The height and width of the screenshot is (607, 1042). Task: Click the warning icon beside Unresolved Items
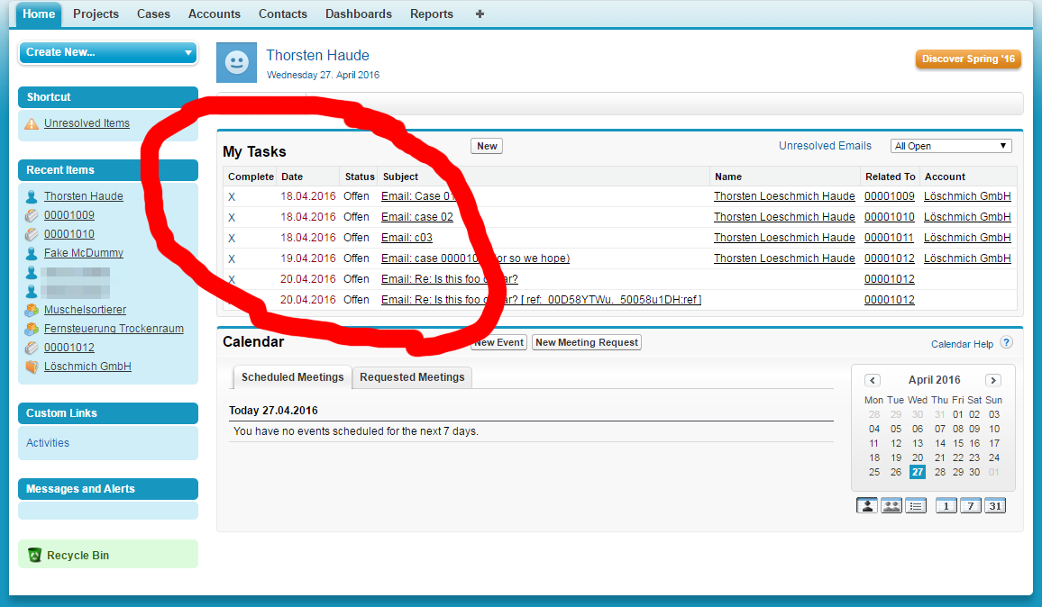[32, 123]
